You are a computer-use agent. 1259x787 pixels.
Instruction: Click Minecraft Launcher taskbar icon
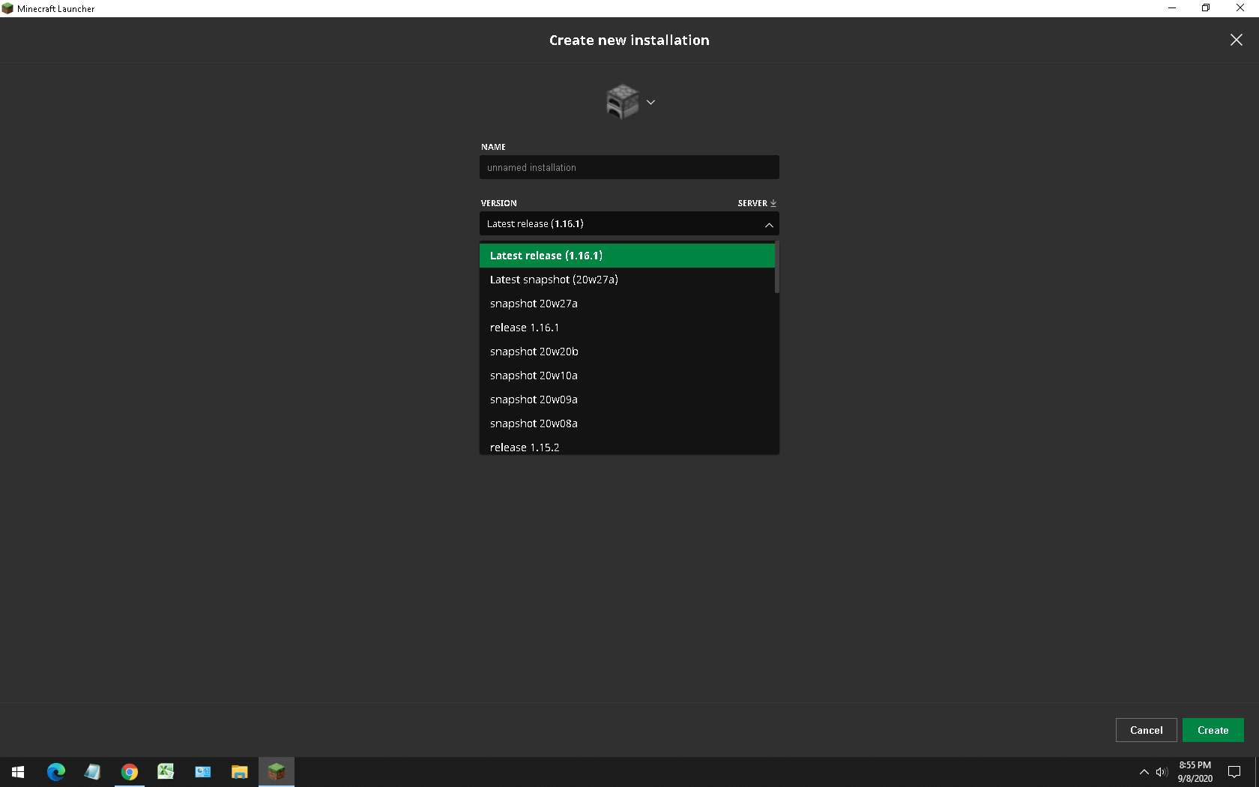coord(277,772)
